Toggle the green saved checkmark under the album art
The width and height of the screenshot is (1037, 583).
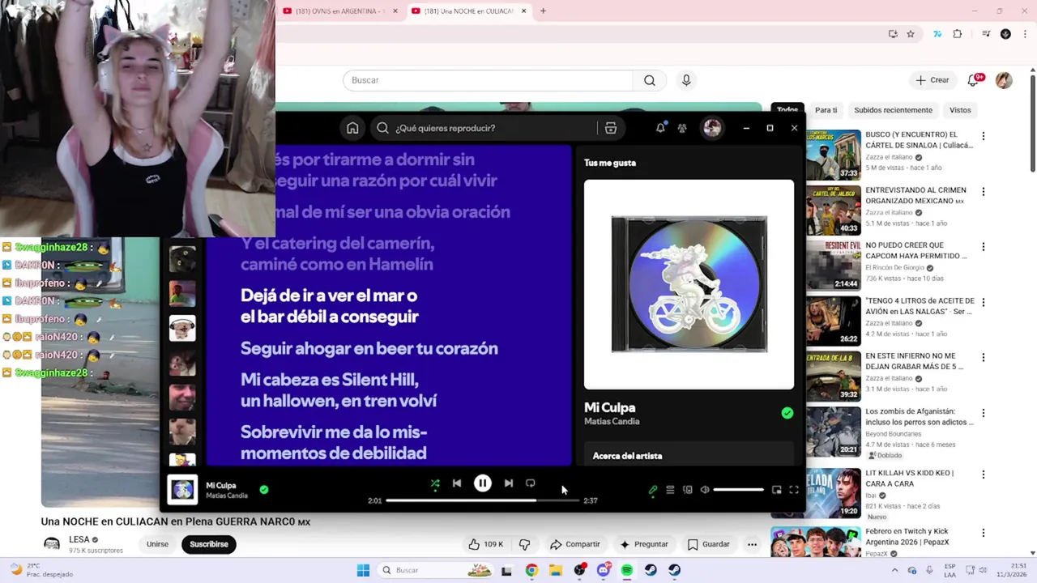tap(787, 413)
